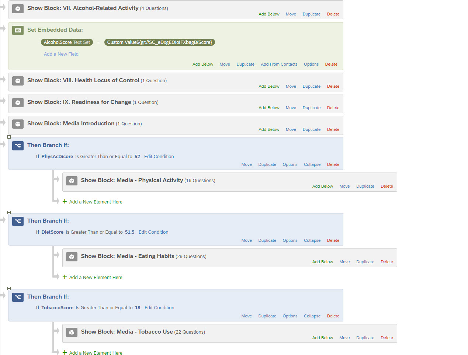
Task: Add a New Element under Tobacco Use block
Action: (96, 353)
